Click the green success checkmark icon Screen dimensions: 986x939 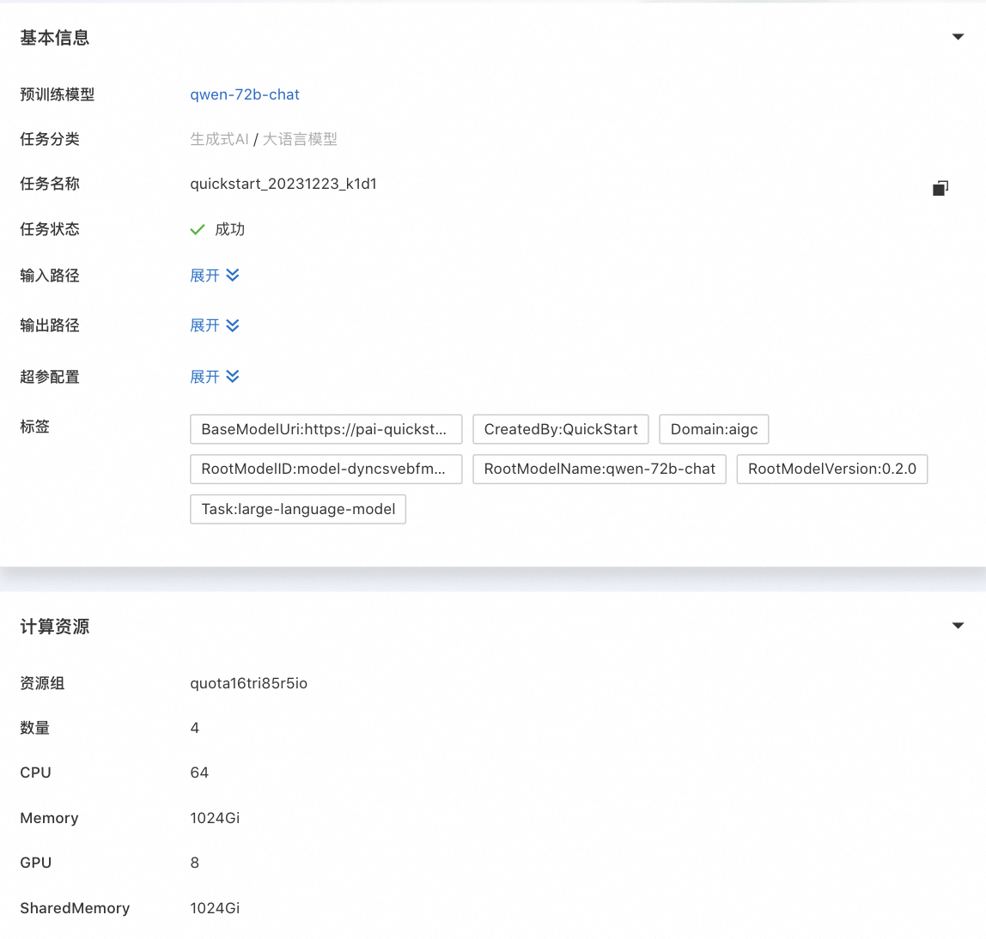198,229
